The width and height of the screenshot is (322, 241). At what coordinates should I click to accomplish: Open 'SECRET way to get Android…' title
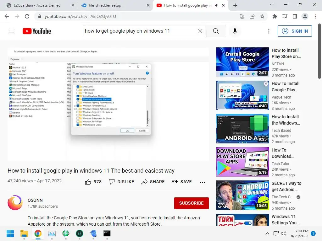(x=286, y=186)
